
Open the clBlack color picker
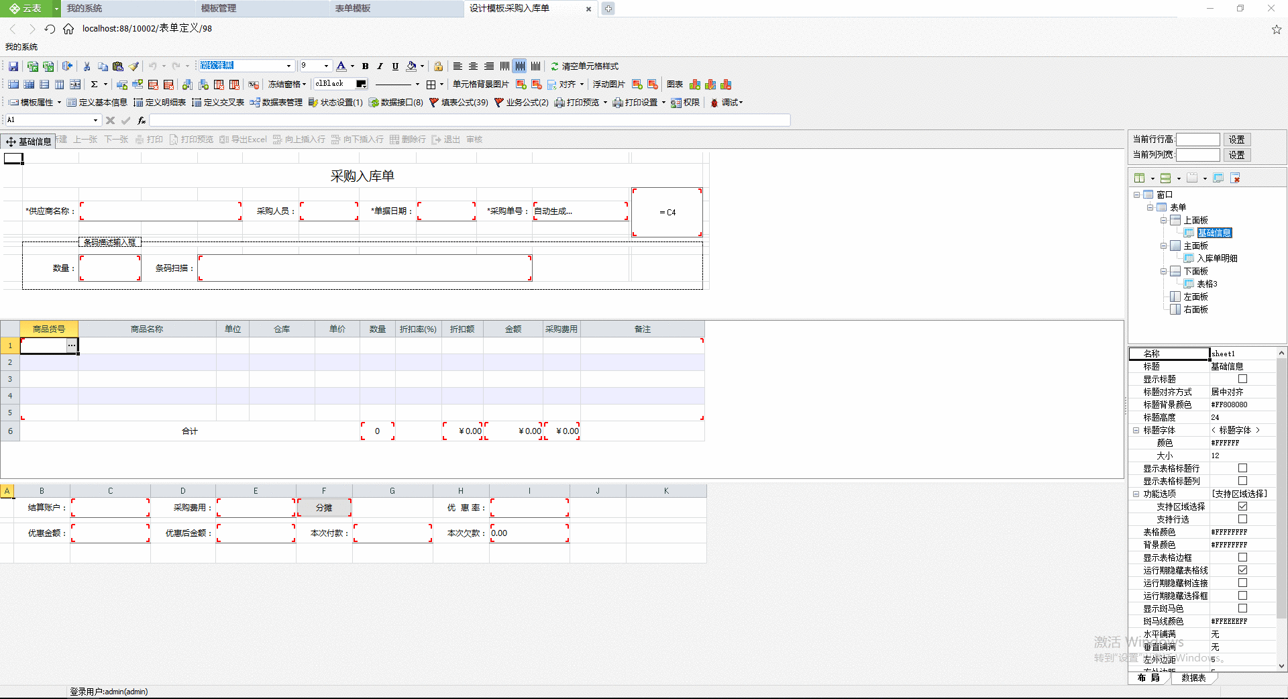point(362,84)
